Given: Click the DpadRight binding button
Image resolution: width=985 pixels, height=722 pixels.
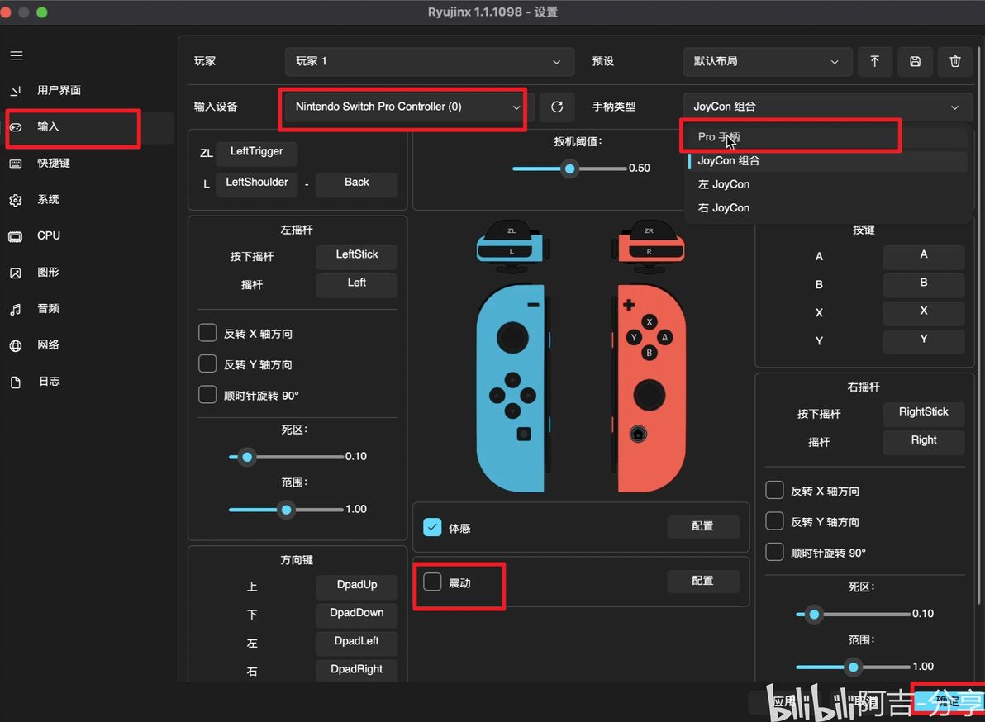Looking at the screenshot, I should tap(357, 670).
